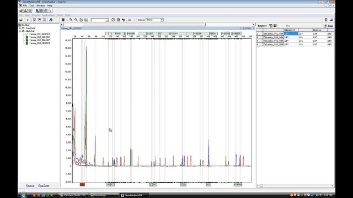The image size is (353, 198).
Task: Click the Page Down link
Action: [x=44, y=186]
